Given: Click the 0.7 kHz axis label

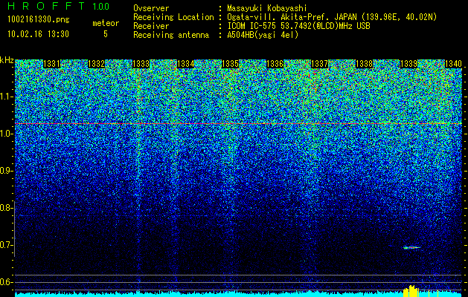Looking at the screenshot, I should coord(6,245).
